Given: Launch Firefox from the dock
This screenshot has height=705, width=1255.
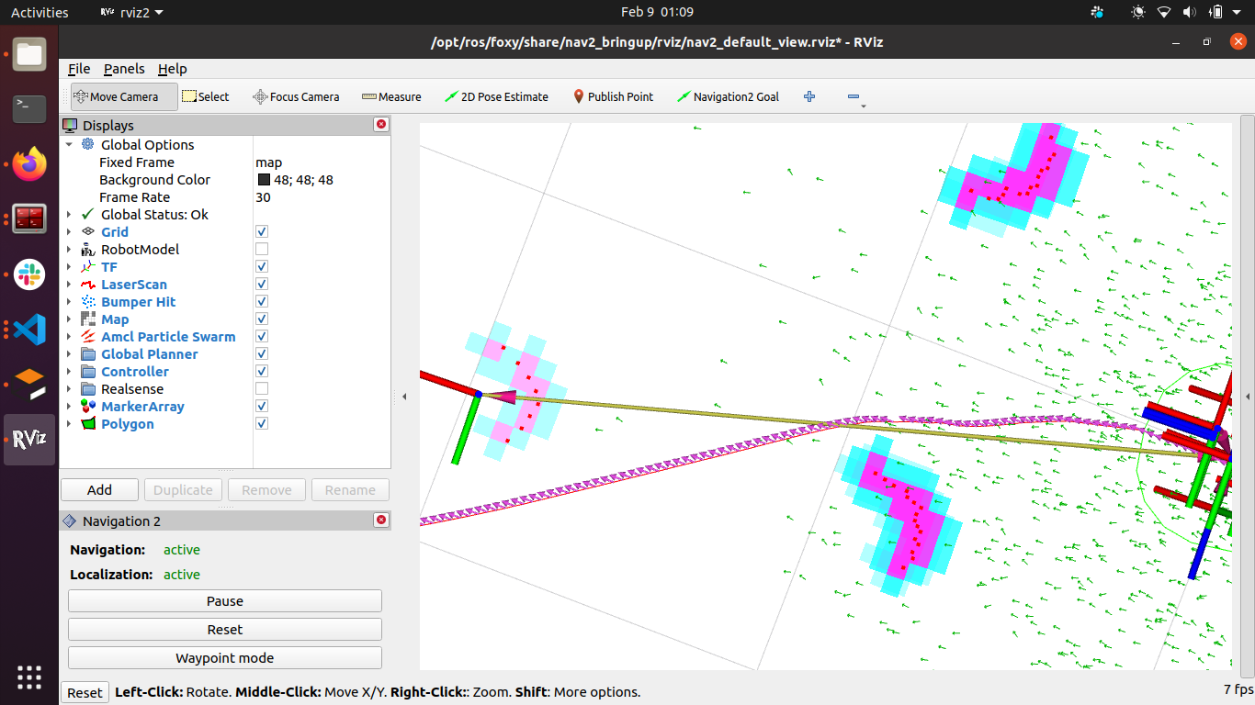Looking at the screenshot, I should point(28,164).
